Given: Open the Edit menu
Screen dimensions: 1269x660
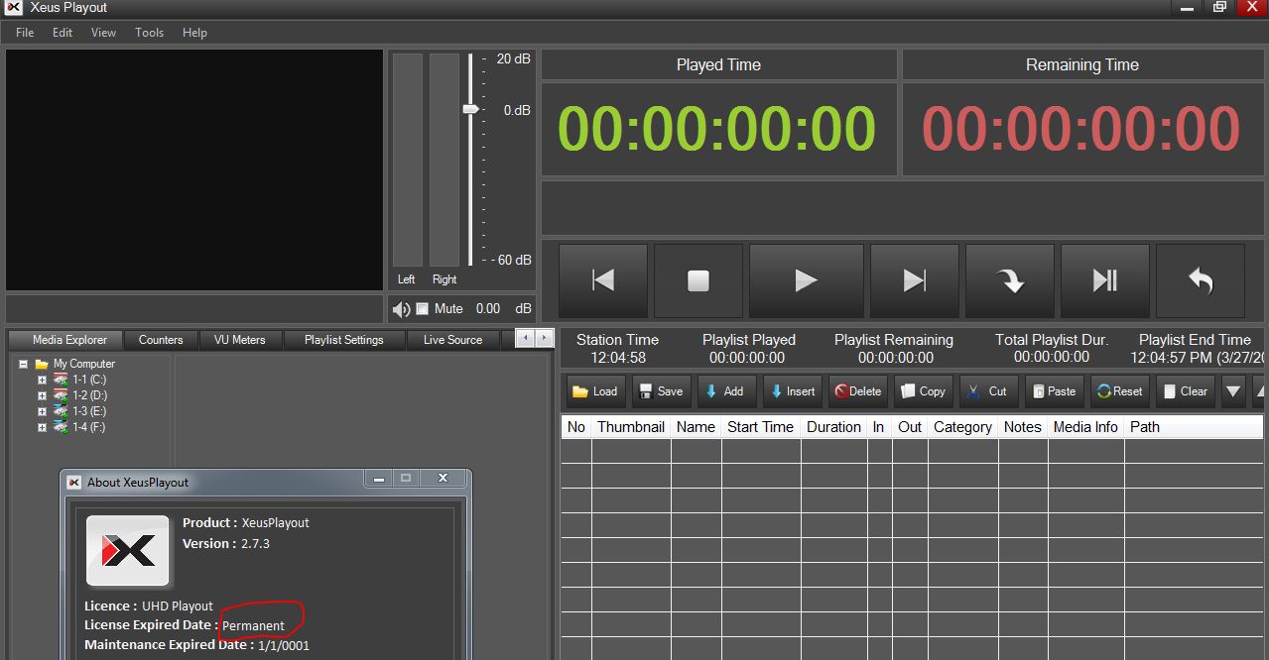Looking at the screenshot, I should pyautogui.click(x=63, y=33).
